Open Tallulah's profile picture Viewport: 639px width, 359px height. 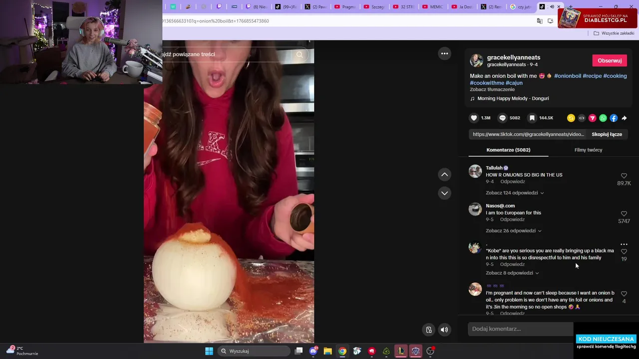pyautogui.click(x=475, y=171)
